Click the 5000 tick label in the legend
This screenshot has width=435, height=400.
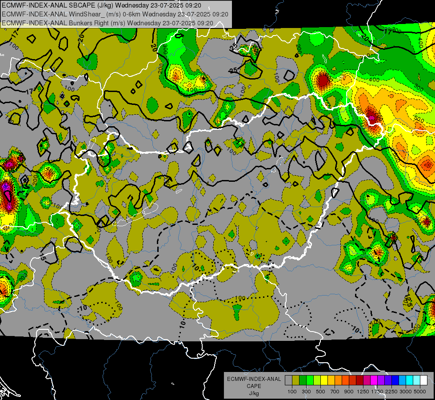(420, 392)
